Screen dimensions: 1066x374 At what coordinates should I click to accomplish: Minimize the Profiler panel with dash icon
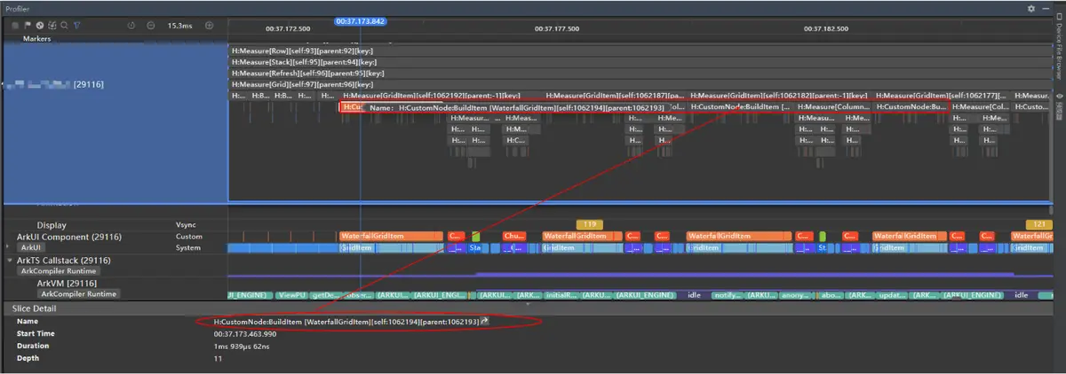[1044, 7]
